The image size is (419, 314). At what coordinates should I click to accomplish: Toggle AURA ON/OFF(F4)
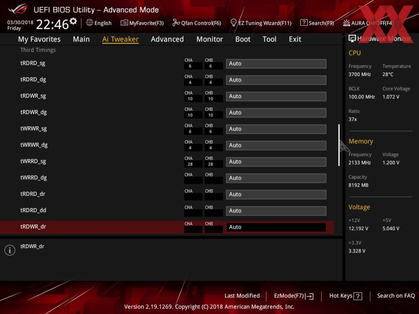(x=368, y=23)
